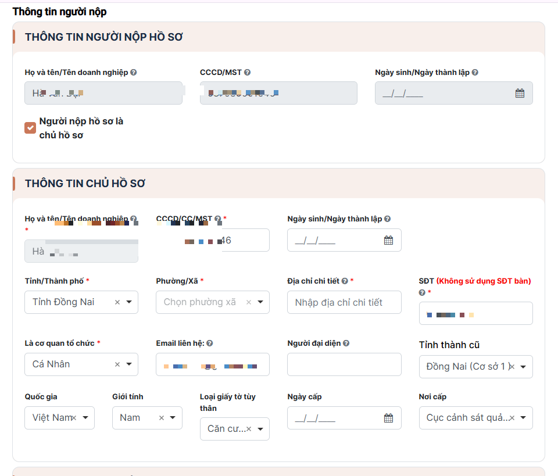Expand the Quốc gia Việt Nam dropdown
This screenshot has width=558, height=476.
(x=85, y=418)
